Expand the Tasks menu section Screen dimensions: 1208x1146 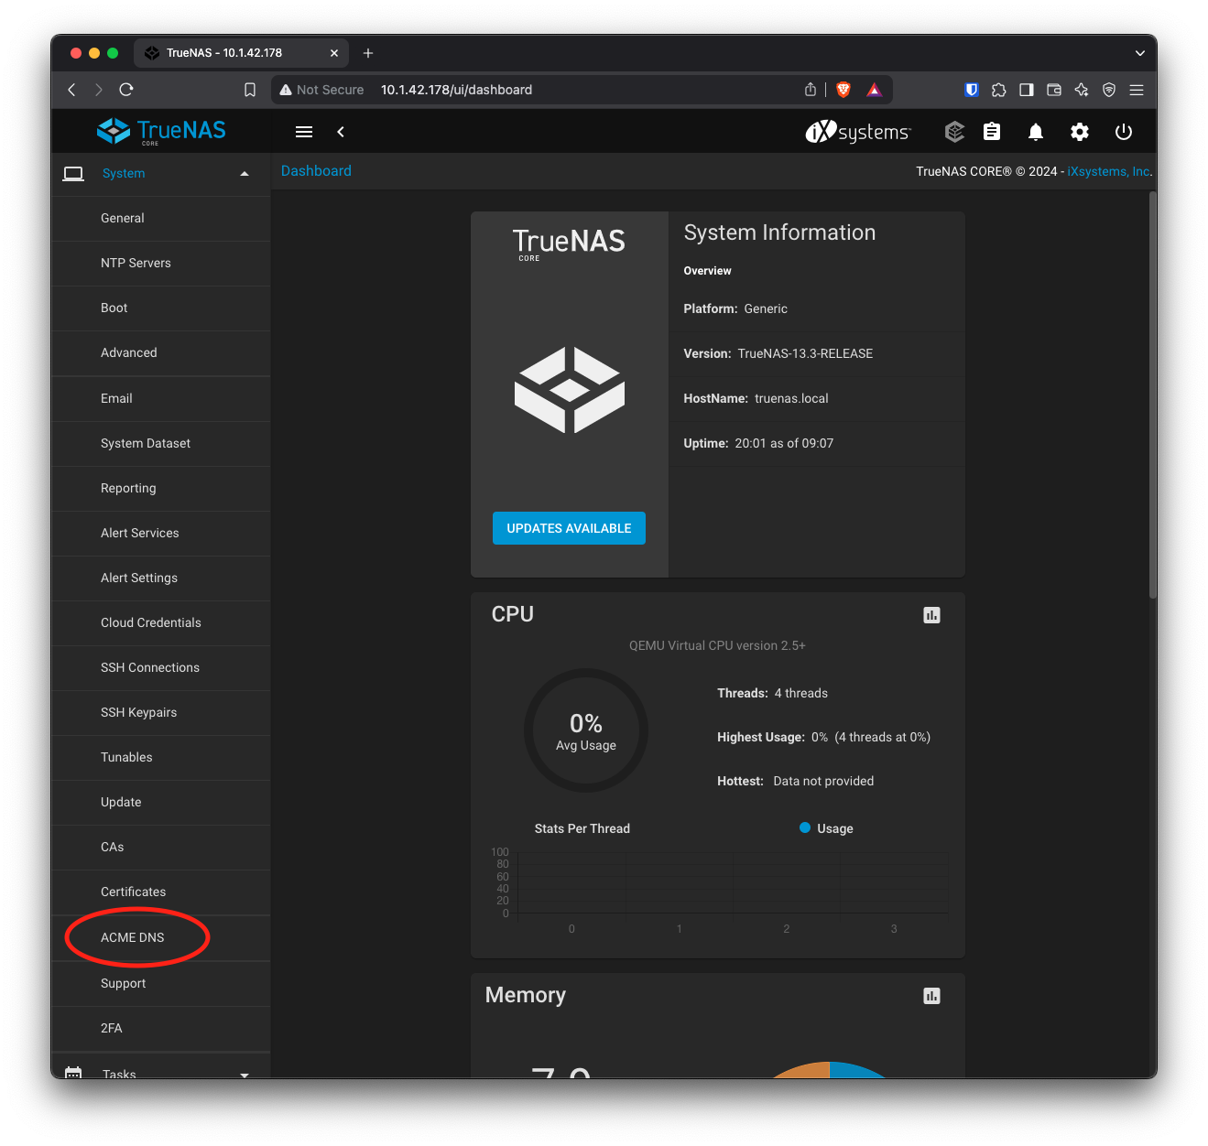(245, 1075)
